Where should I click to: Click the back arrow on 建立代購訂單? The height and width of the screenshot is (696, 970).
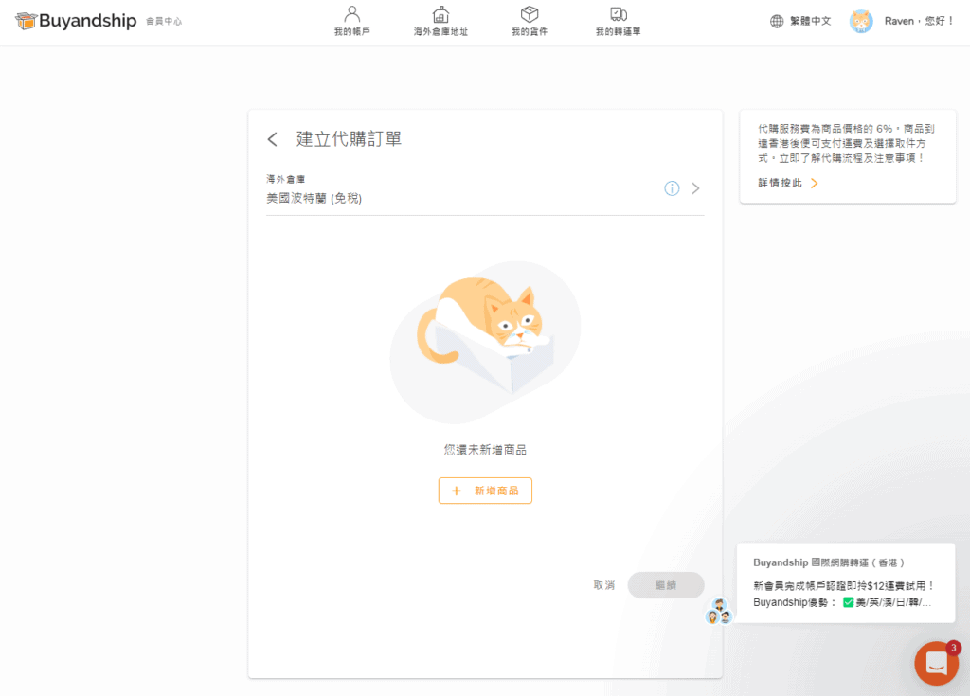click(272, 138)
